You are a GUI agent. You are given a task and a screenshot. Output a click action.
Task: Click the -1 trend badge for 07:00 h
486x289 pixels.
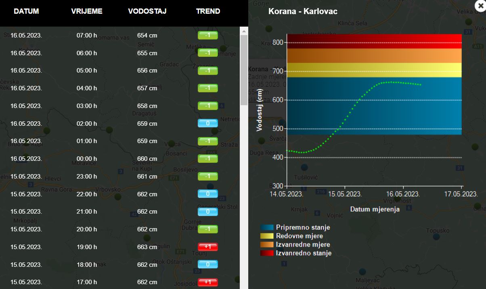207,35
